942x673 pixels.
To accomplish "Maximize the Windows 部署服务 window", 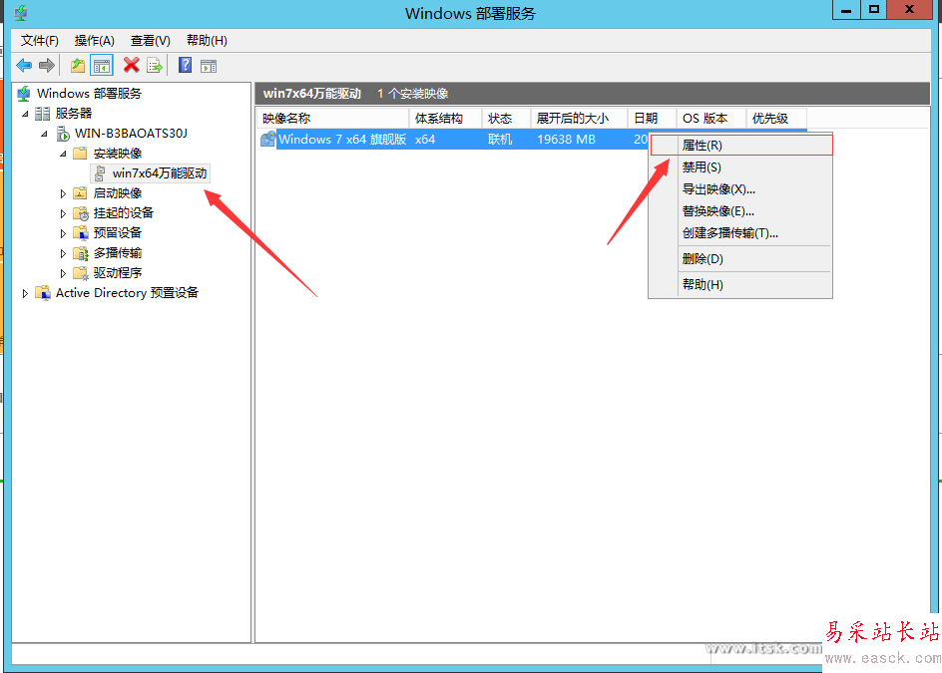I will pos(874,10).
